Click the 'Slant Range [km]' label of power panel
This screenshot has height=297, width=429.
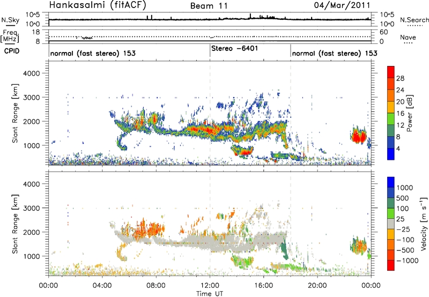pos(15,113)
